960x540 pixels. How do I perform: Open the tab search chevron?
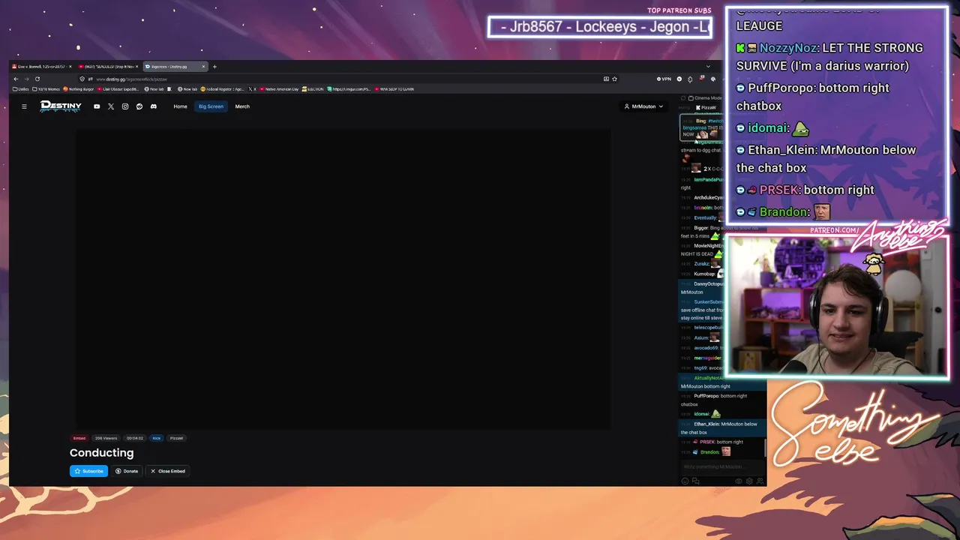coord(708,67)
